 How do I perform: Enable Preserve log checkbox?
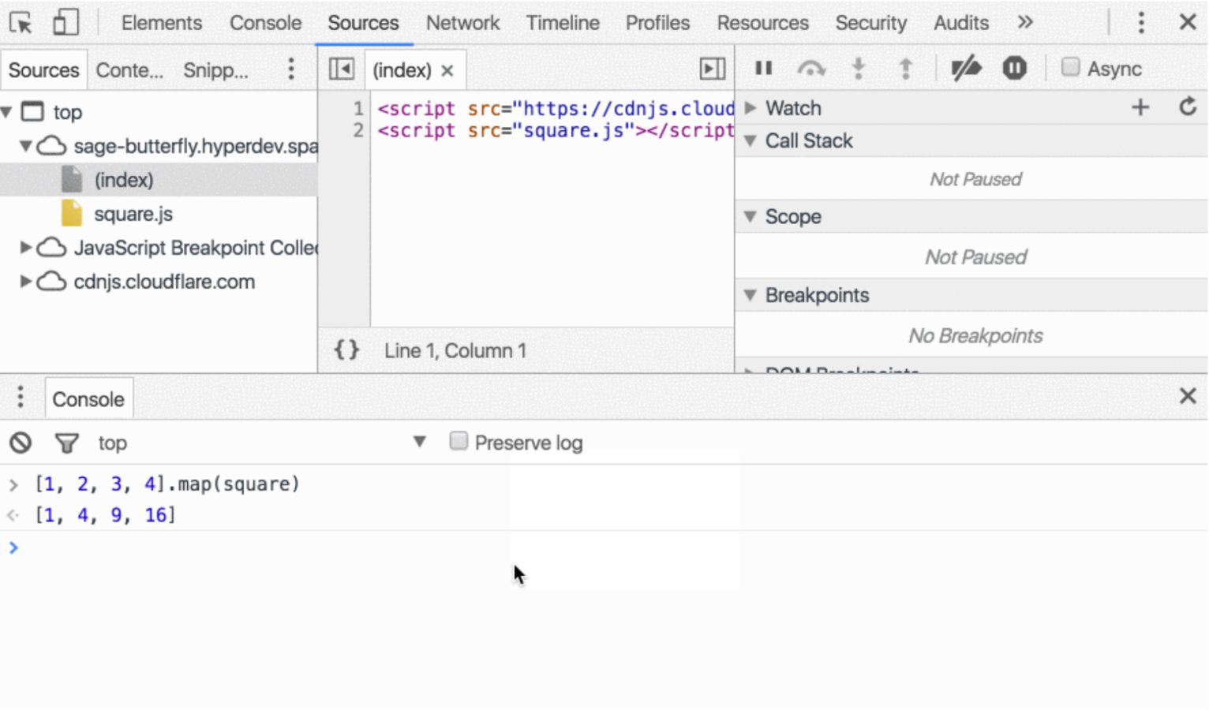(x=459, y=441)
